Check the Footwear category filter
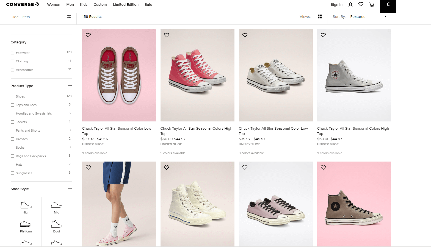 tap(12, 53)
